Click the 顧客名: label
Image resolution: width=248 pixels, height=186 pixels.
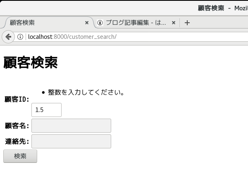click(x=17, y=126)
